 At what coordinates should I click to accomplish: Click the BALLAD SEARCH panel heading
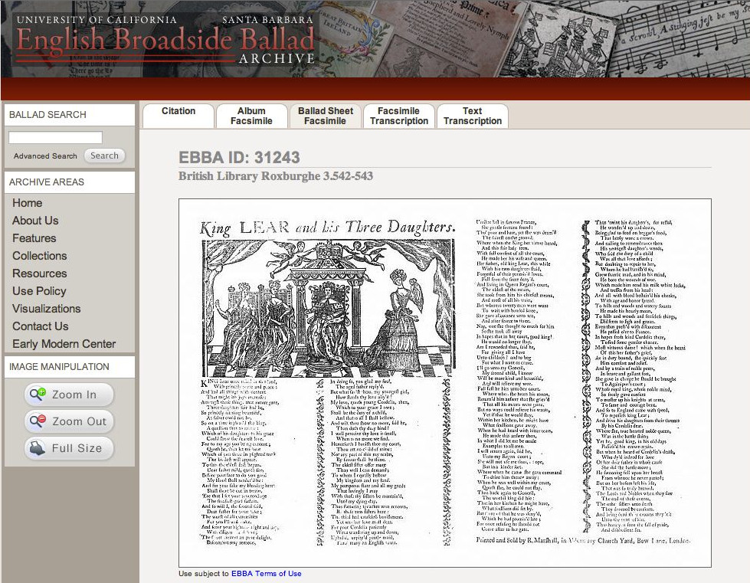[47, 115]
